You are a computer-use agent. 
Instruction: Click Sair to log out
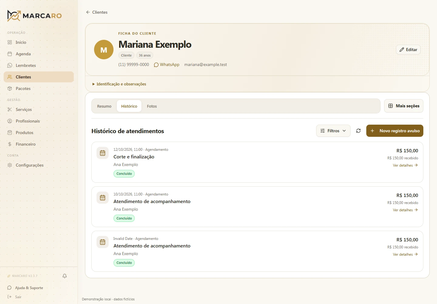pos(15,297)
